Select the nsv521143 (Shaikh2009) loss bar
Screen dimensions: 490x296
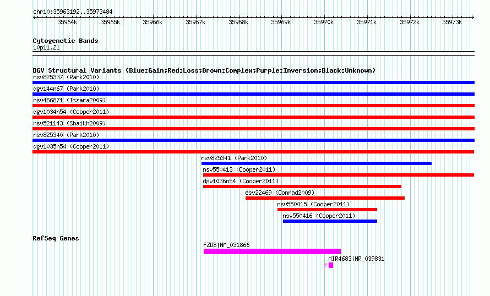tap(253, 129)
